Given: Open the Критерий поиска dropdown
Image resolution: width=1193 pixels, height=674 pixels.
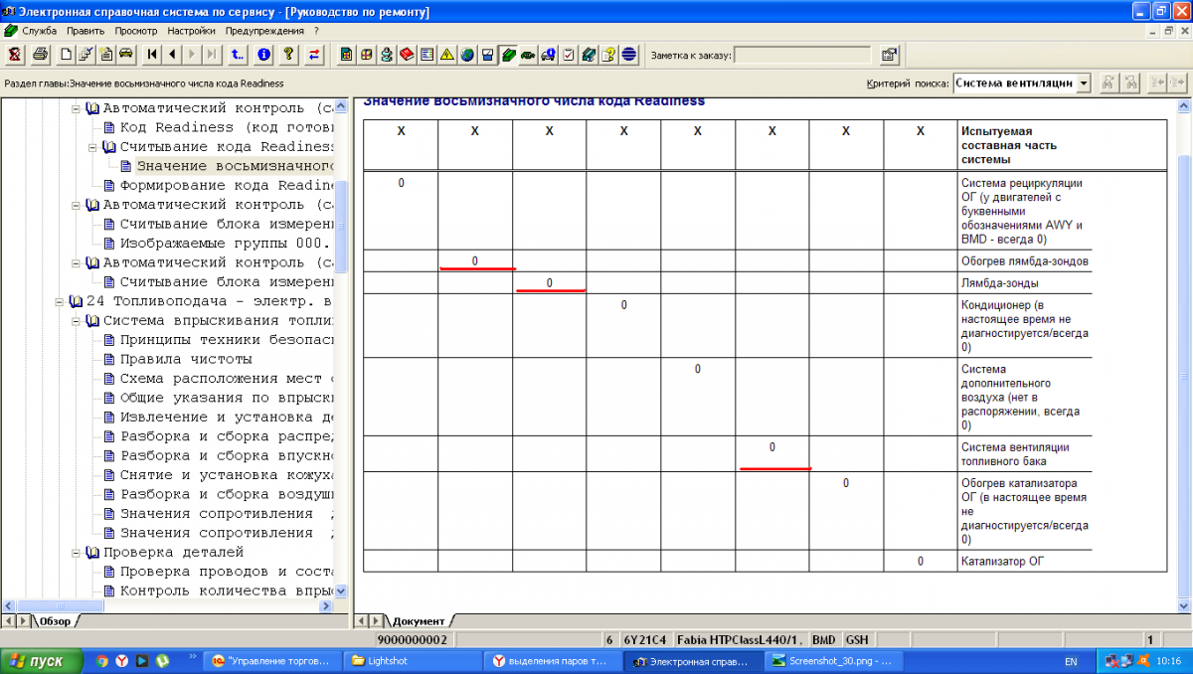Looking at the screenshot, I should tap(1083, 84).
